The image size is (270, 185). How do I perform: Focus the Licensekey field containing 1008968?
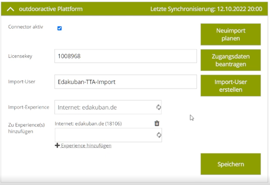tap(125, 56)
